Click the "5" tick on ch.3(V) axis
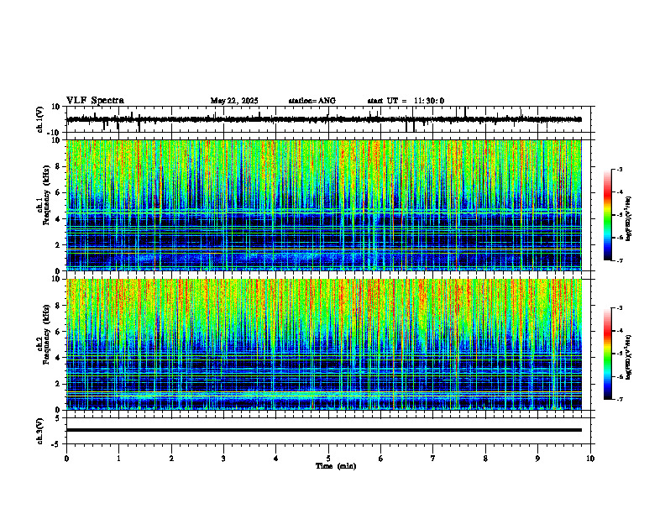 [x=58, y=418]
